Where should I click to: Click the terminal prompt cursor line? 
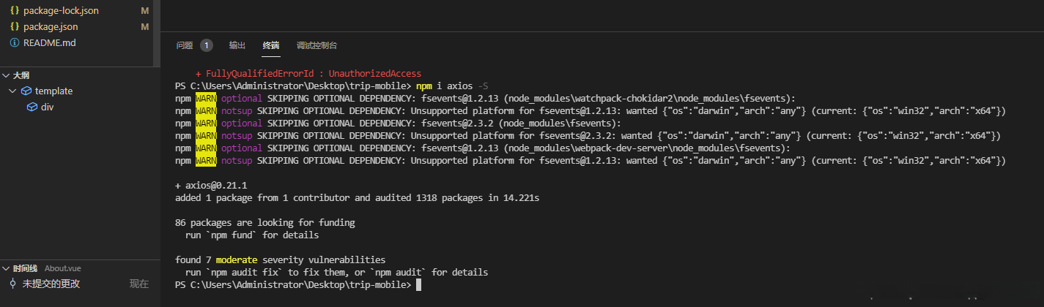[x=418, y=284]
